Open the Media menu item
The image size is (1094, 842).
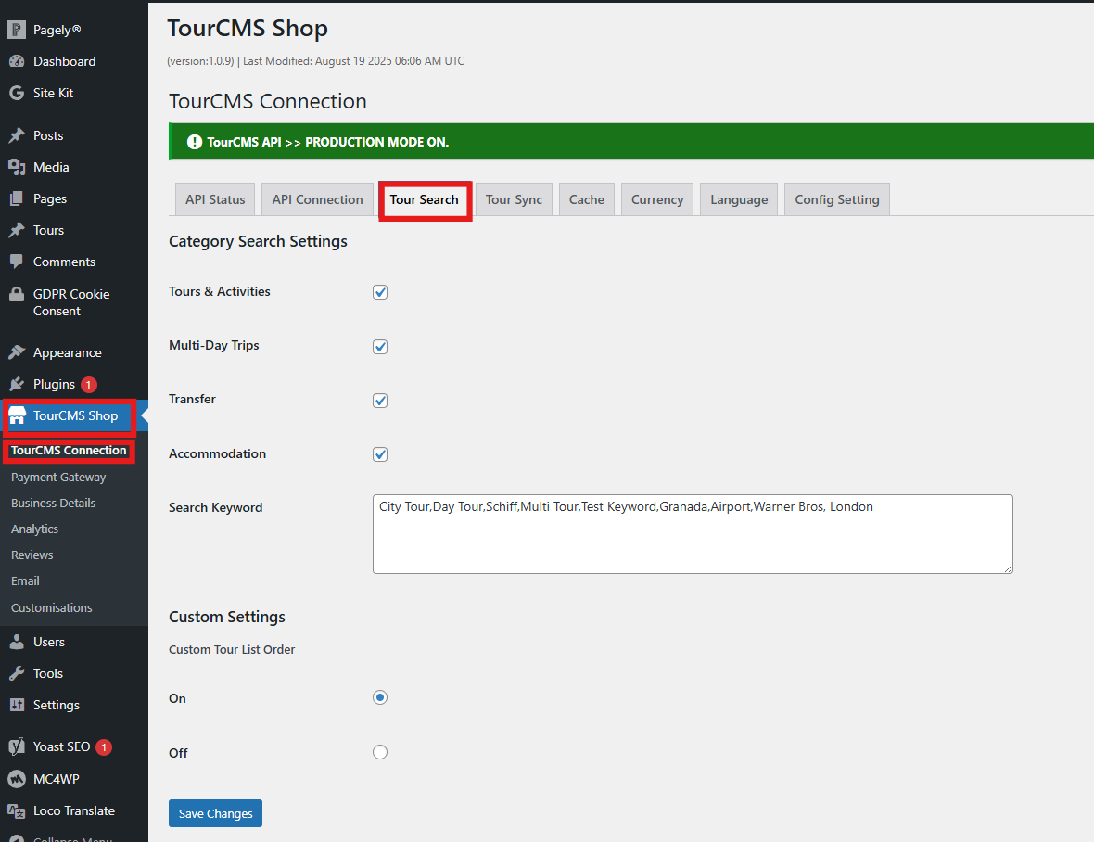pos(51,167)
